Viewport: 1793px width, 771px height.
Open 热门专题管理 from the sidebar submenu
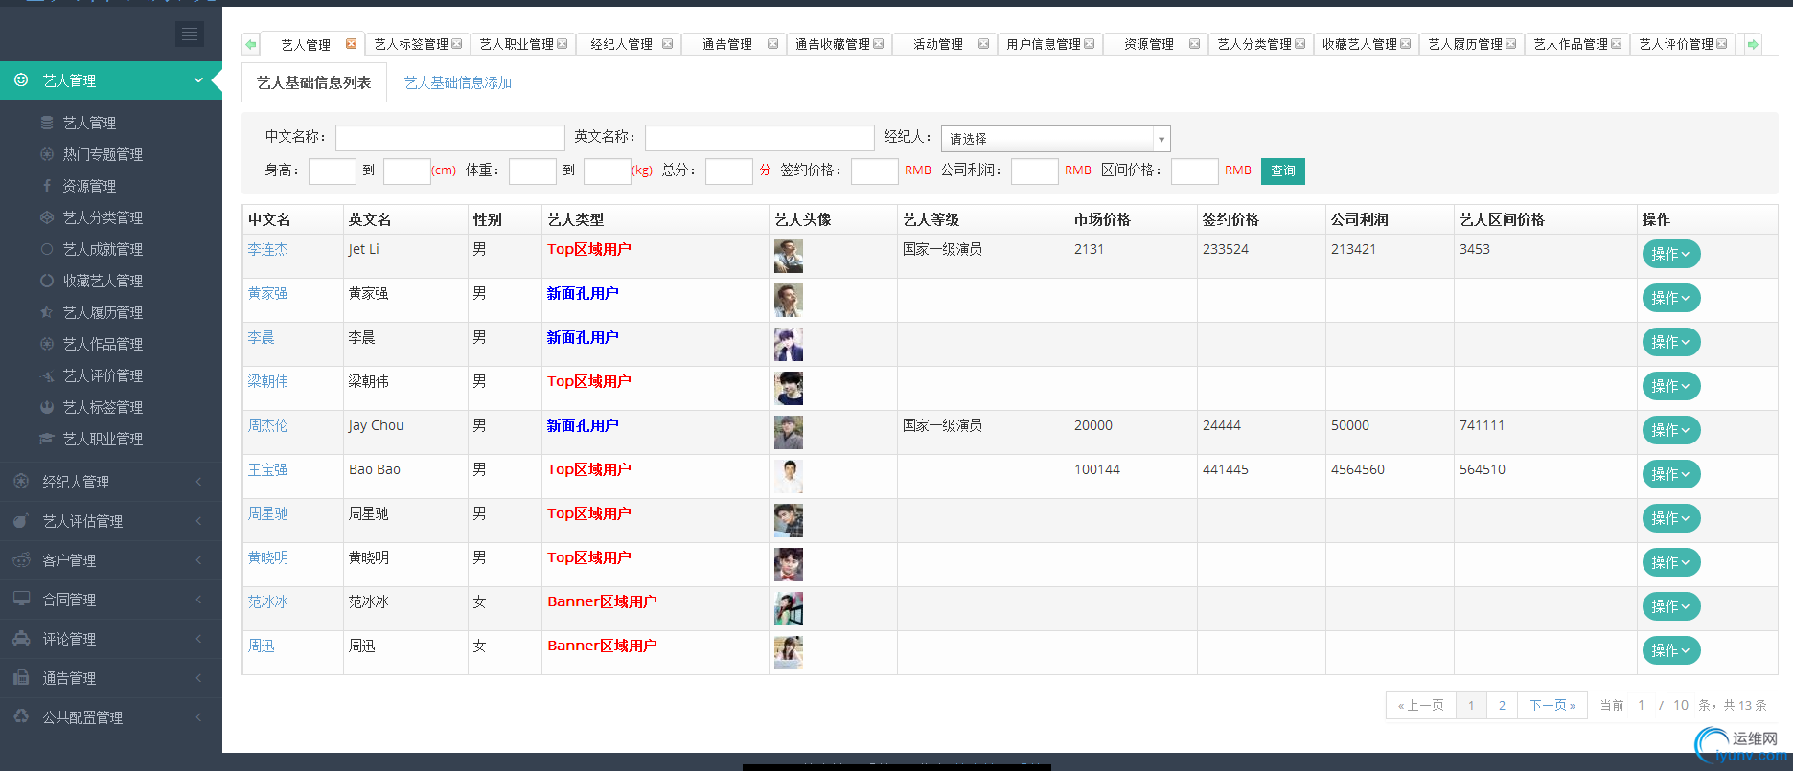(x=103, y=154)
